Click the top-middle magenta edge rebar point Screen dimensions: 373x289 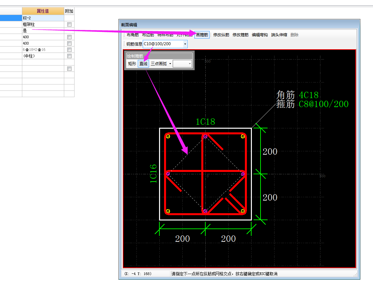click(205, 137)
